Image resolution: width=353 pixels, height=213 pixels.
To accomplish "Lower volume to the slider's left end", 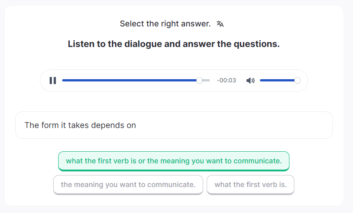I will coord(261,81).
